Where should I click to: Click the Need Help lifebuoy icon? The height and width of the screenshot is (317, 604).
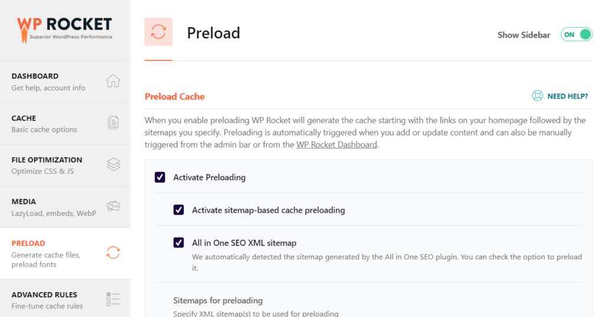click(537, 96)
